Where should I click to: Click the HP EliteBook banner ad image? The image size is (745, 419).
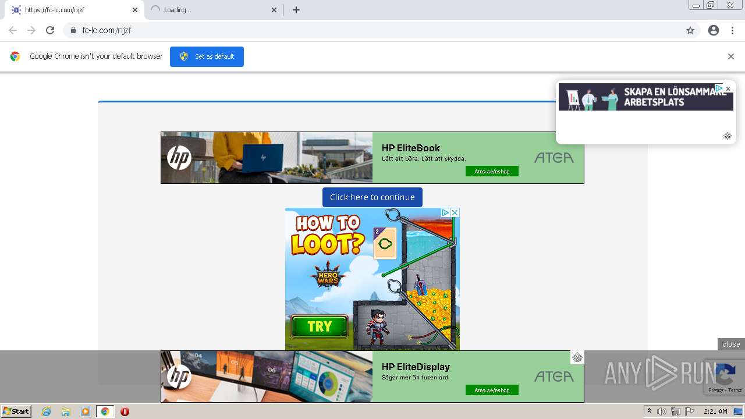[x=267, y=158]
